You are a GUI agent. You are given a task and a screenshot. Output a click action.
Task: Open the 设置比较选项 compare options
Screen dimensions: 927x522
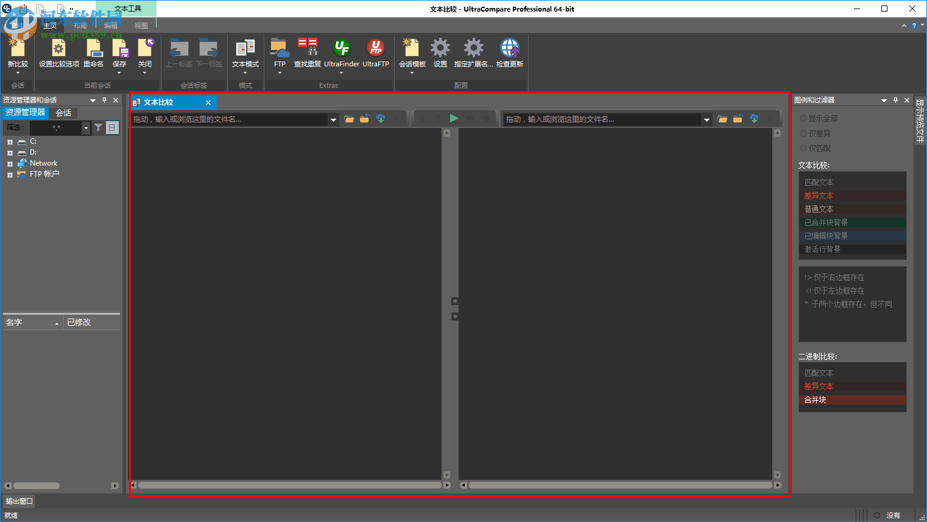[x=58, y=53]
